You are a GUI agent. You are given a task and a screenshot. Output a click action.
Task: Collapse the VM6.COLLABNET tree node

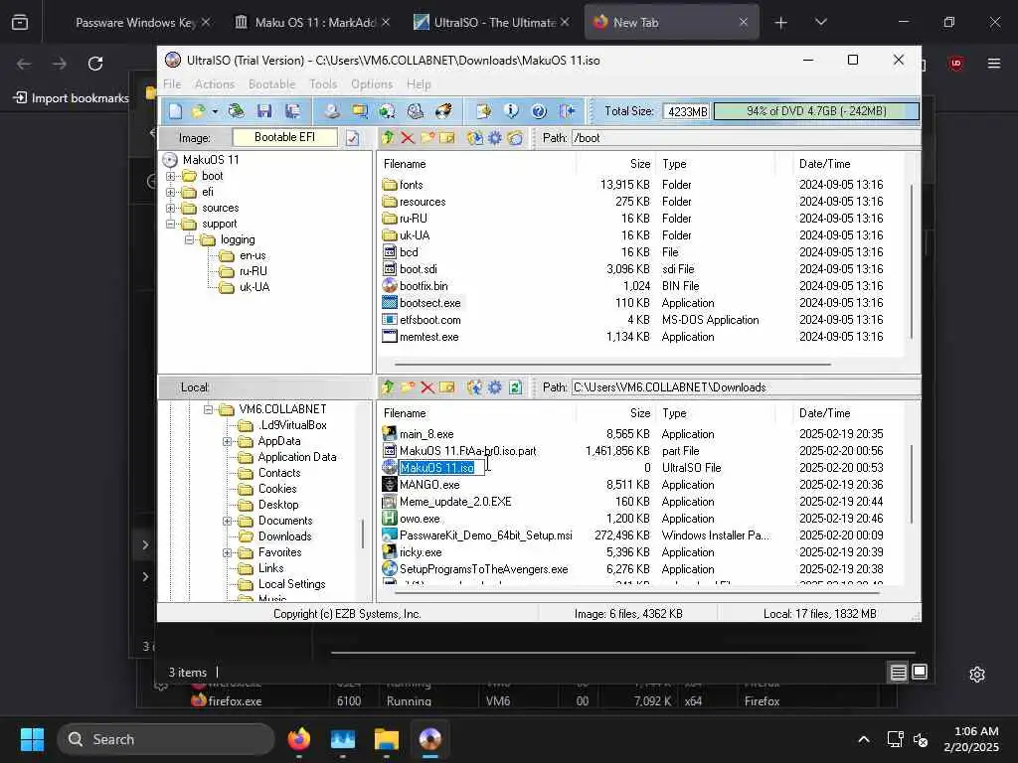[208, 409]
